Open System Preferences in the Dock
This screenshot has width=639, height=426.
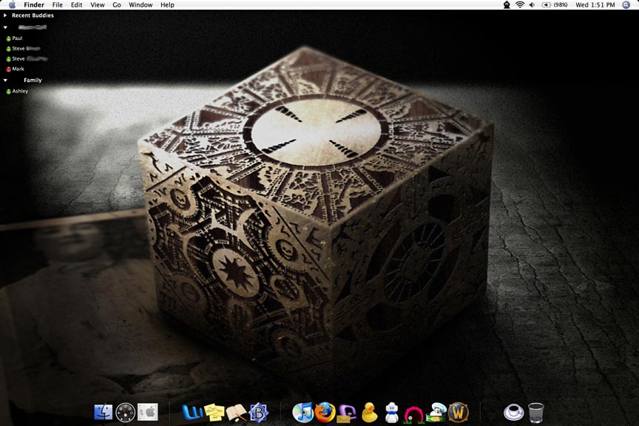(x=147, y=412)
